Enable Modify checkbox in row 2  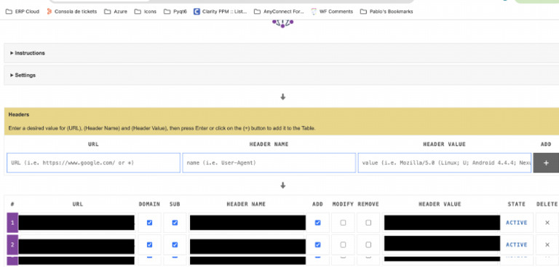coord(343,245)
